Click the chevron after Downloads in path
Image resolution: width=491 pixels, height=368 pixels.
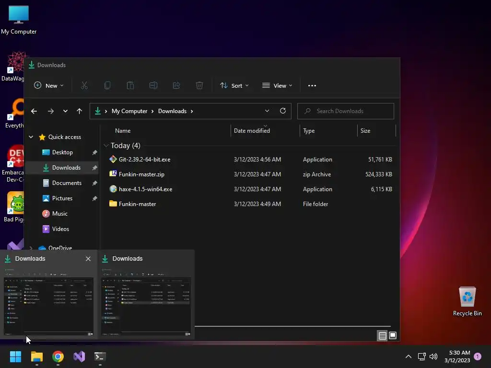point(192,111)
